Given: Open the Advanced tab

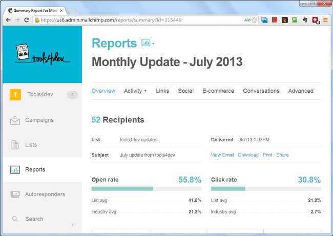Looking at the screenshot, I should (301, 91).
